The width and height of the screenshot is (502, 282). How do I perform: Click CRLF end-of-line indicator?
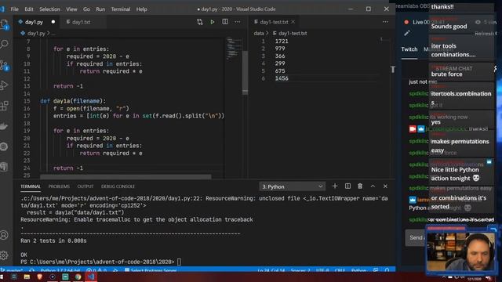click(340, 270)
